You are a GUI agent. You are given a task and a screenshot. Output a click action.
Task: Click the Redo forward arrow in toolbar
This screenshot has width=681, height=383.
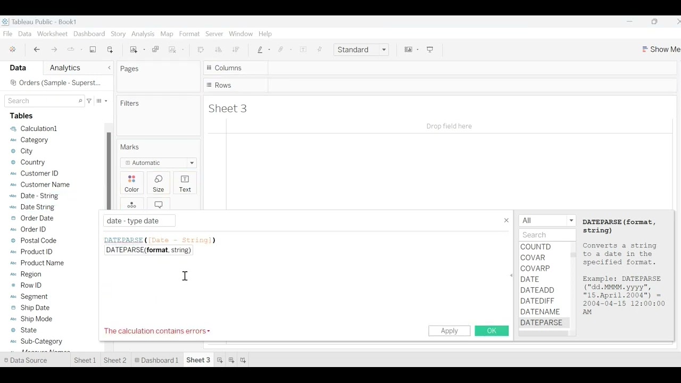(x=54, y=49)
